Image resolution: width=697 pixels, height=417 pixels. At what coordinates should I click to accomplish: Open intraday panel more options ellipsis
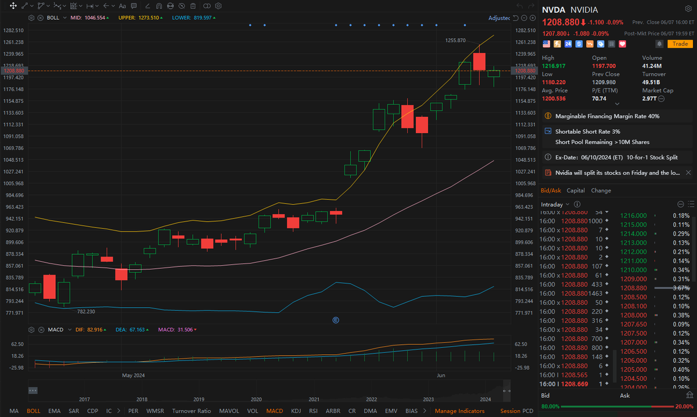[681, 204]
